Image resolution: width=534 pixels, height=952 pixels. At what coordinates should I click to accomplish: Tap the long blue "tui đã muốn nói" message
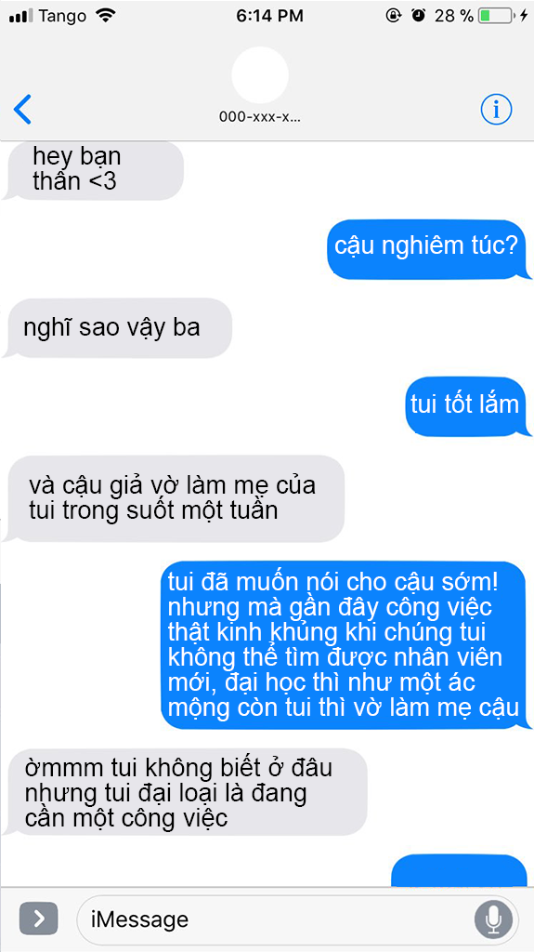pyautogui.click(x=346, y=645)
